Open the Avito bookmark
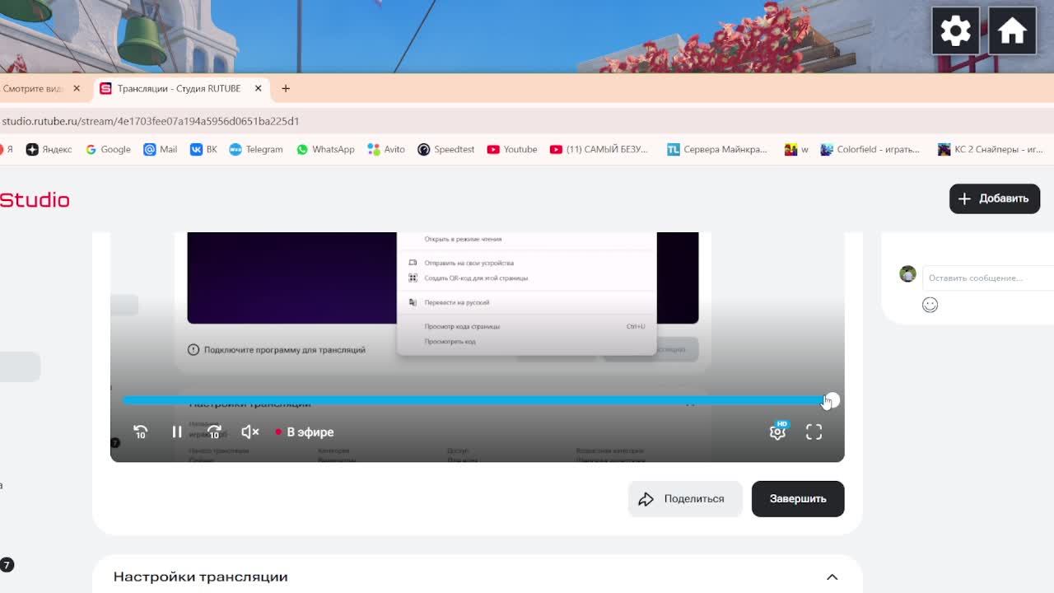Screen dimensions: 1054x593 click(386, 149)
